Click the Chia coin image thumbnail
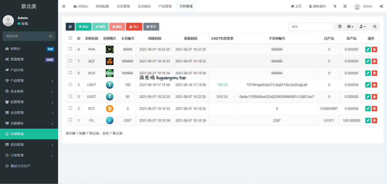387x184 pixels. click(110, 73)
